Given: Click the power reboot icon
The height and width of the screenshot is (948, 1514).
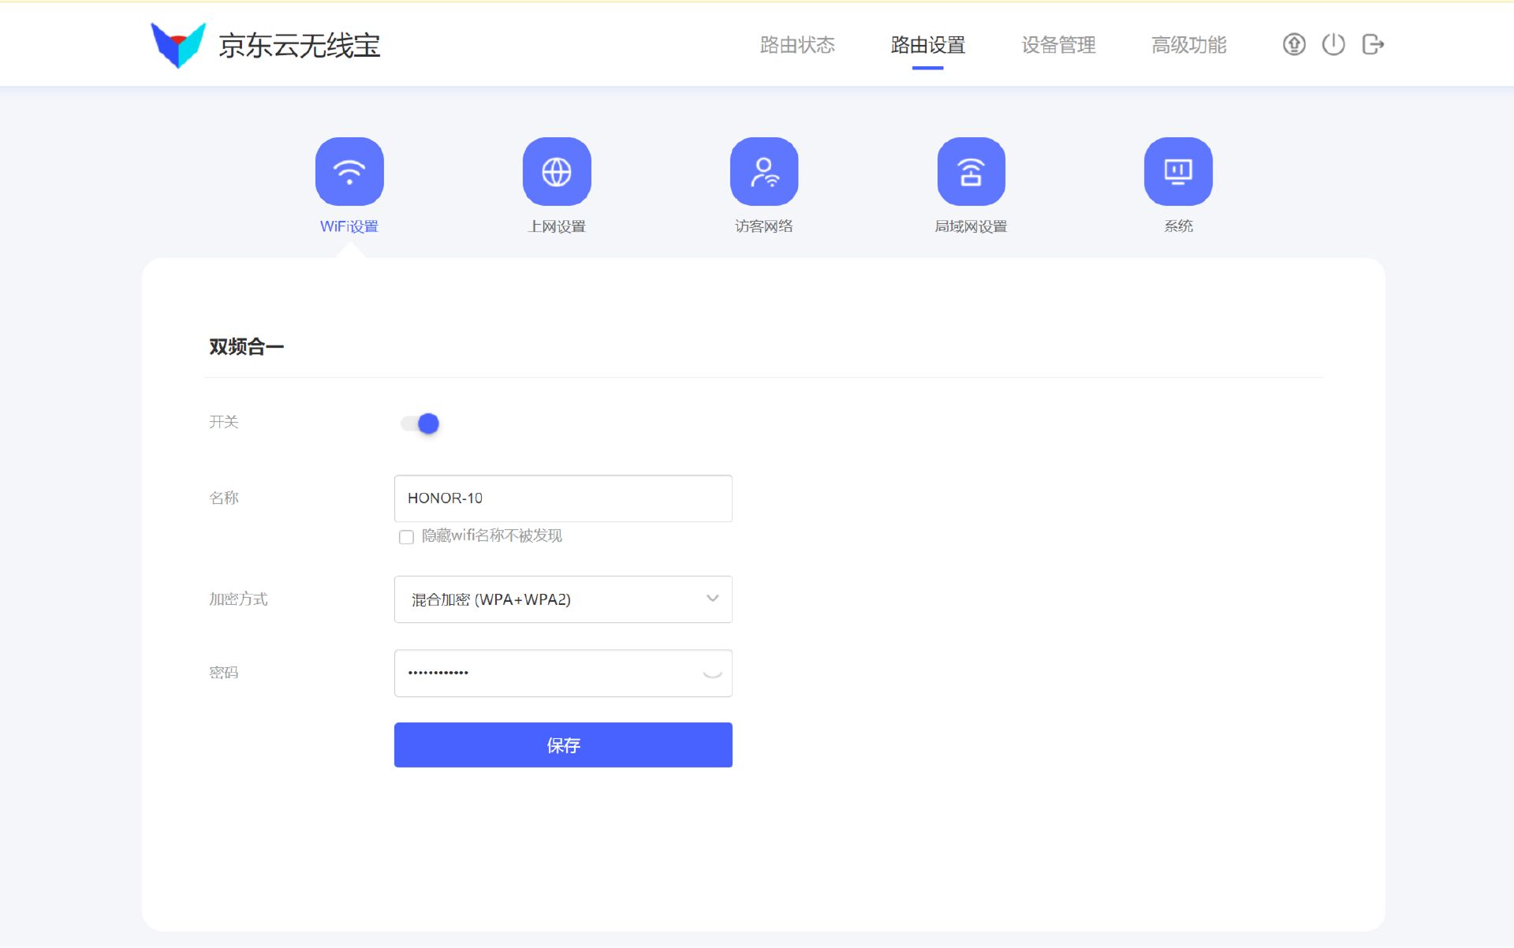Looking at the screenshot, I should click(x=1333, y=44).
